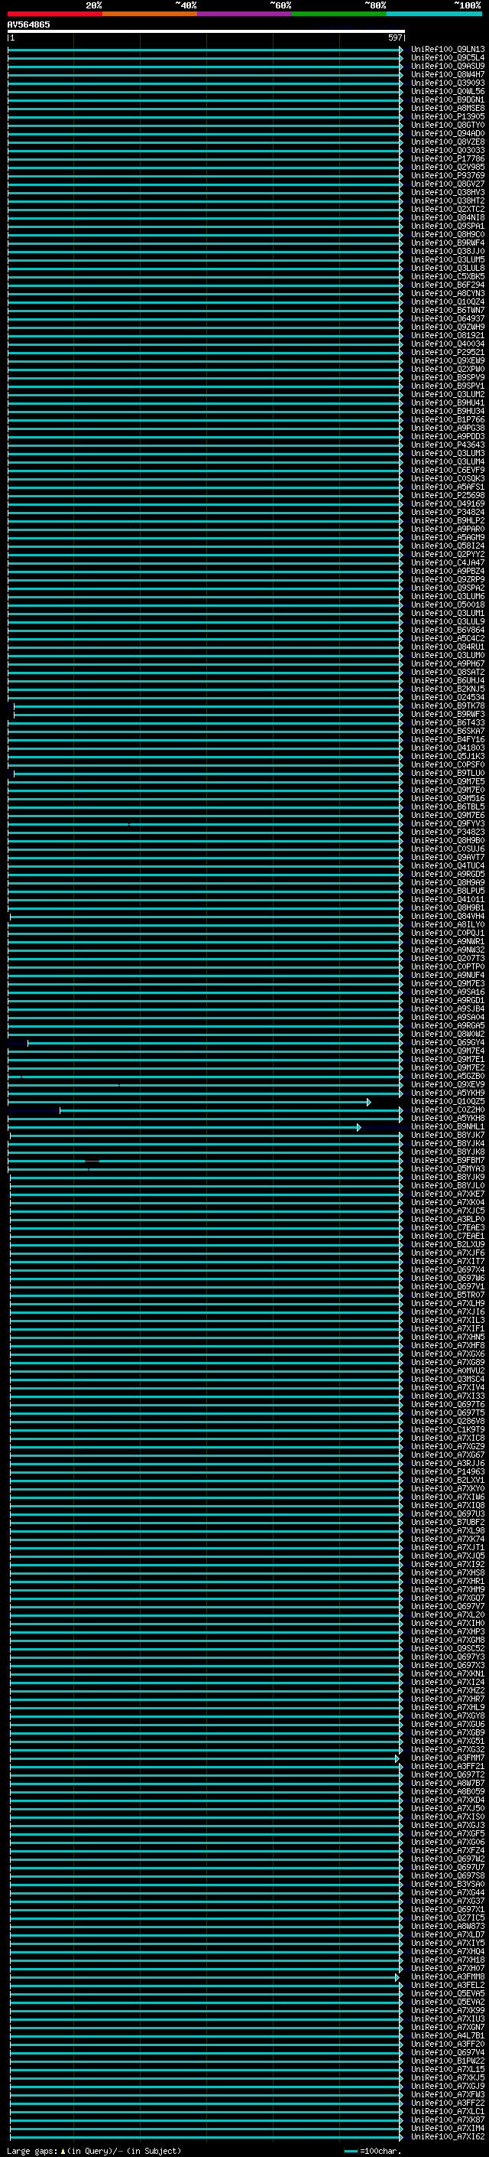The width and height of the screenshot is (489, 2157).
Task: Select the UniRef100_O64937 label
Action: pyautogui.click(x=447, y=319)
